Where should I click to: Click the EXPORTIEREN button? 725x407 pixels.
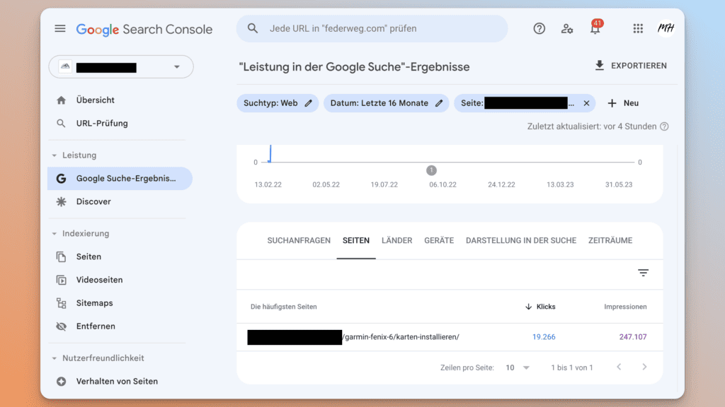(631, 66)
